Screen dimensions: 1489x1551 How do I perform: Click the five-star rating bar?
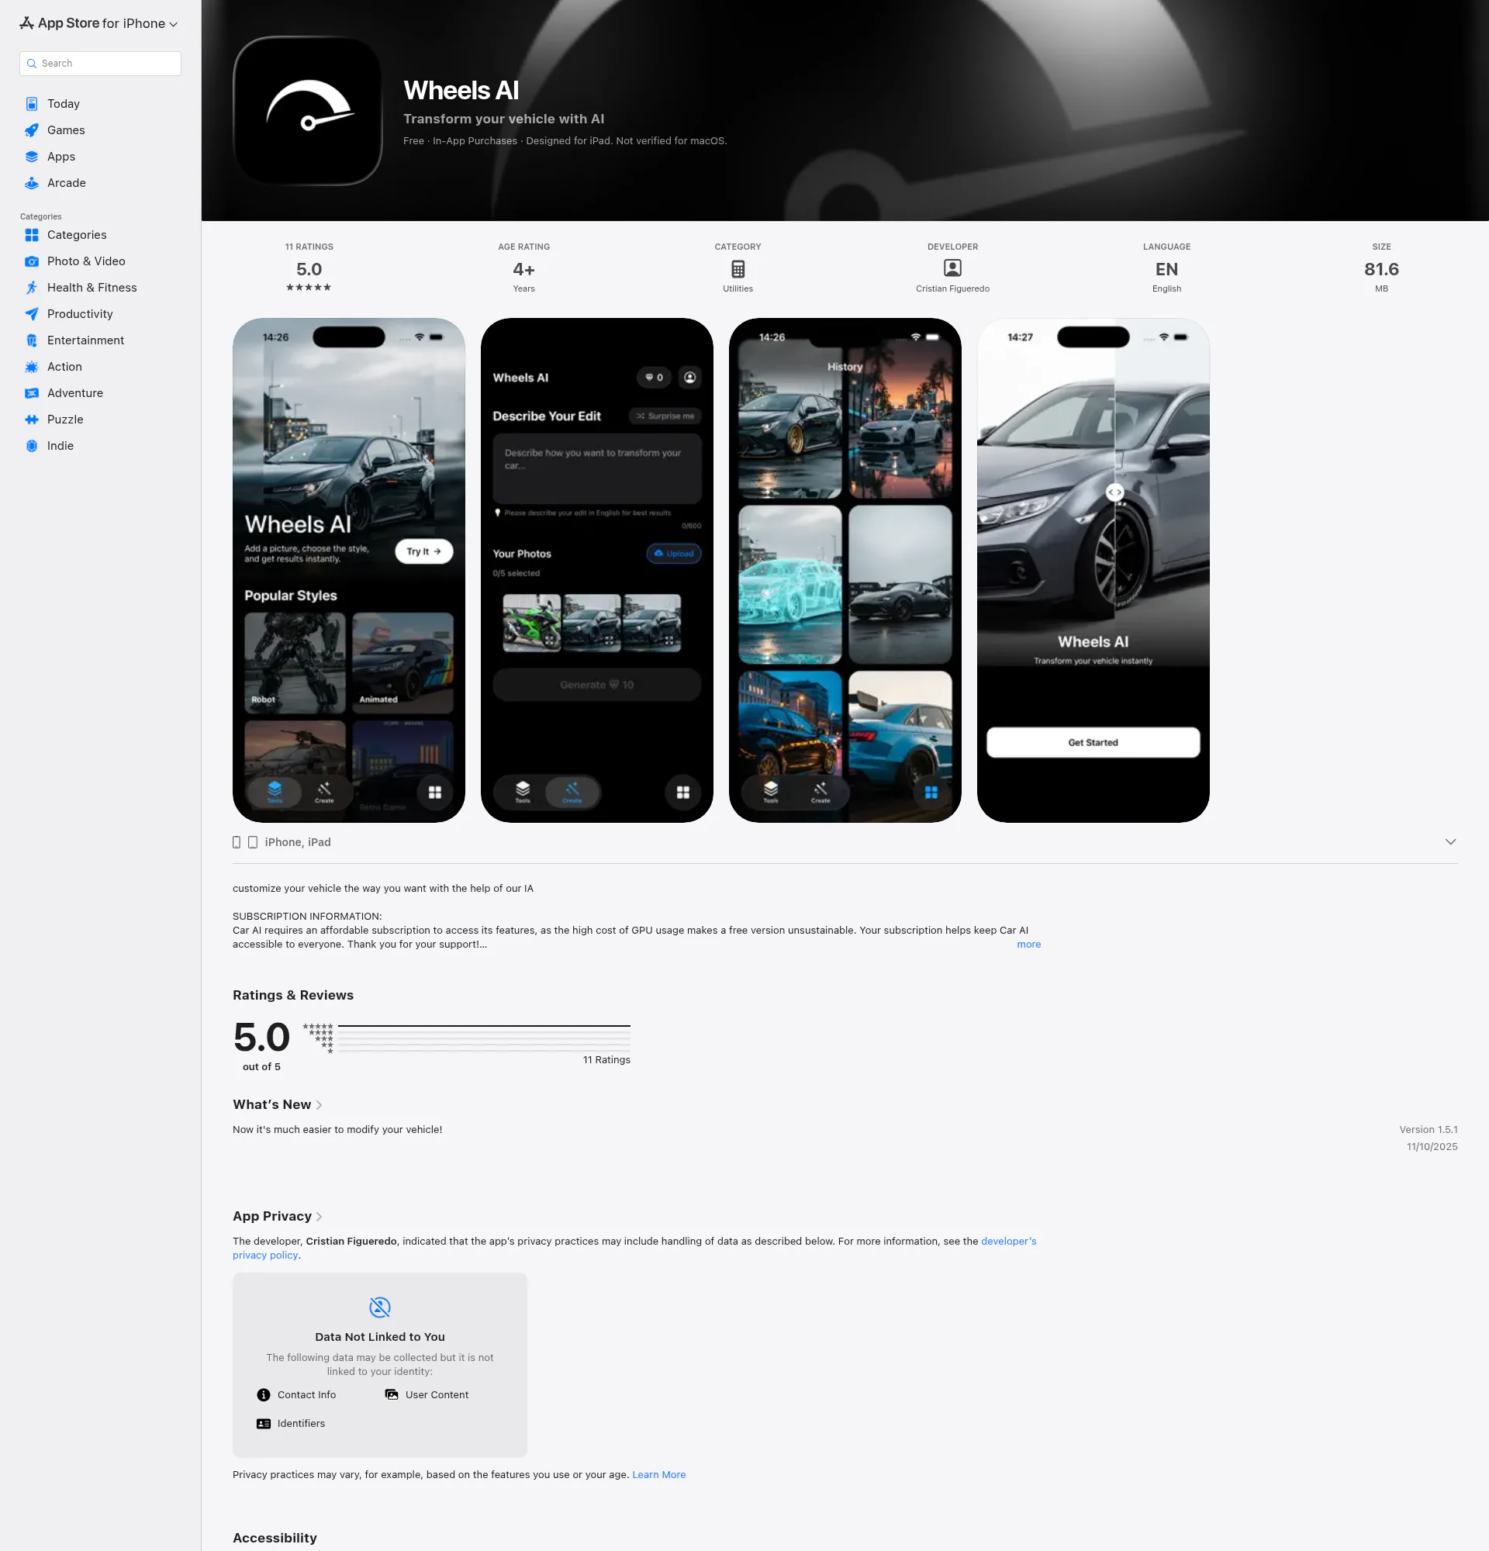point(483,1026)
